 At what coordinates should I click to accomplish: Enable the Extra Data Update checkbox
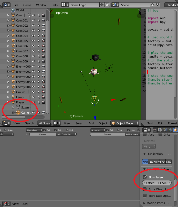tap(145, 195)
